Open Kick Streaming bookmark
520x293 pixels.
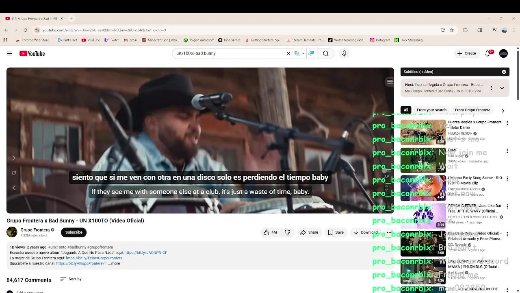[x=409, y=40]
